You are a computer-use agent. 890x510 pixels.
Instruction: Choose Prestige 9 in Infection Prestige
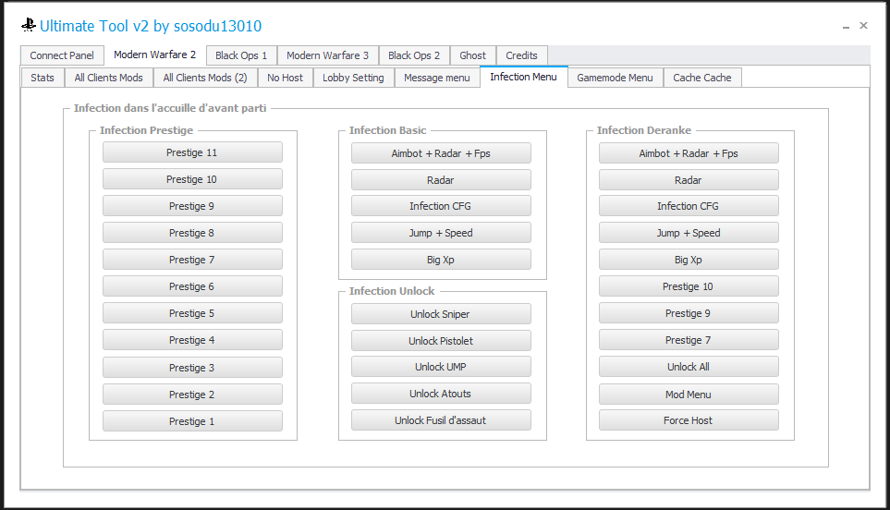192,206
